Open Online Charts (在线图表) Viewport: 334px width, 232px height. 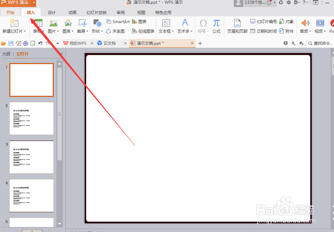point(143,31)
